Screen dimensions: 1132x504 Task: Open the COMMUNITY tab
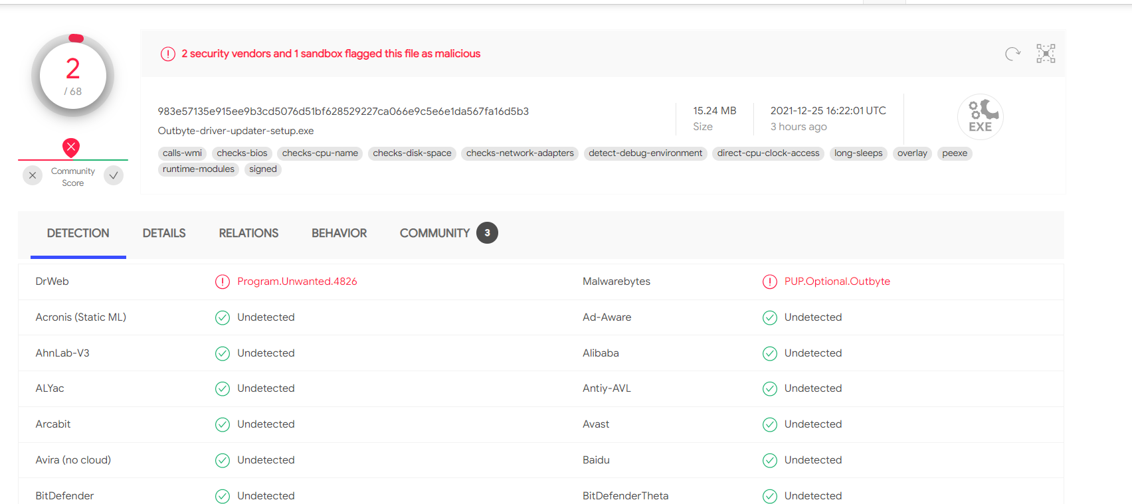pos(435,233)
